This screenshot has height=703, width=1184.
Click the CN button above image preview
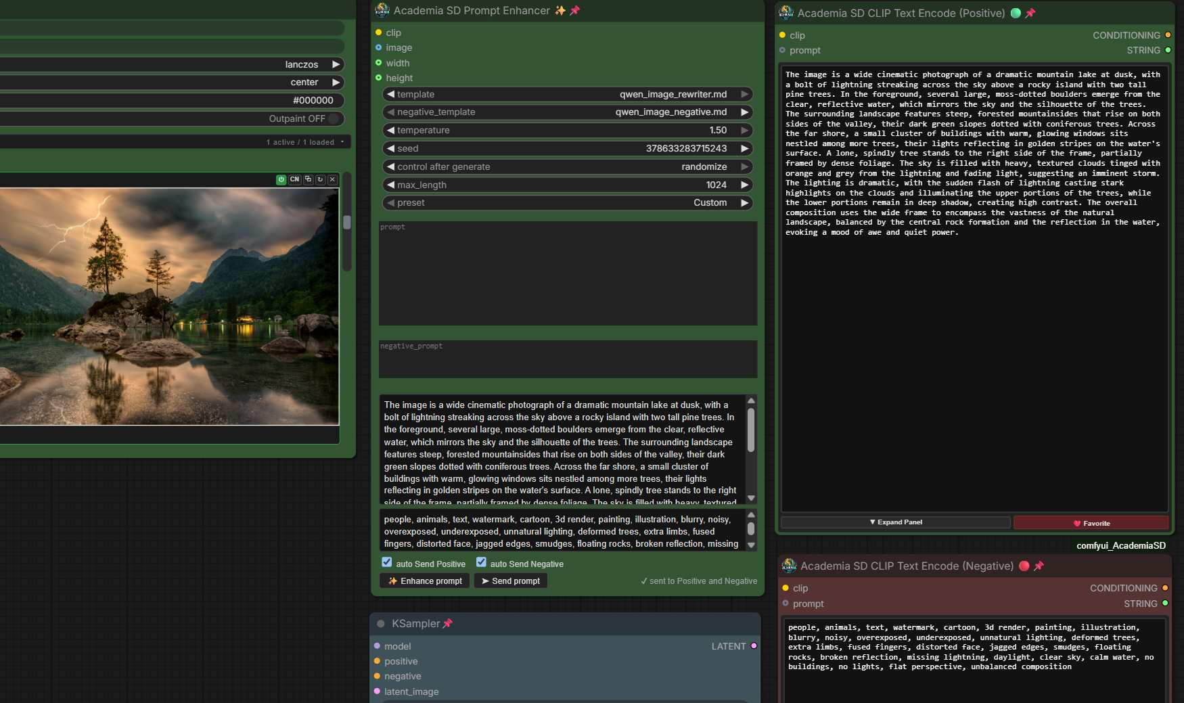click(294, 179)
